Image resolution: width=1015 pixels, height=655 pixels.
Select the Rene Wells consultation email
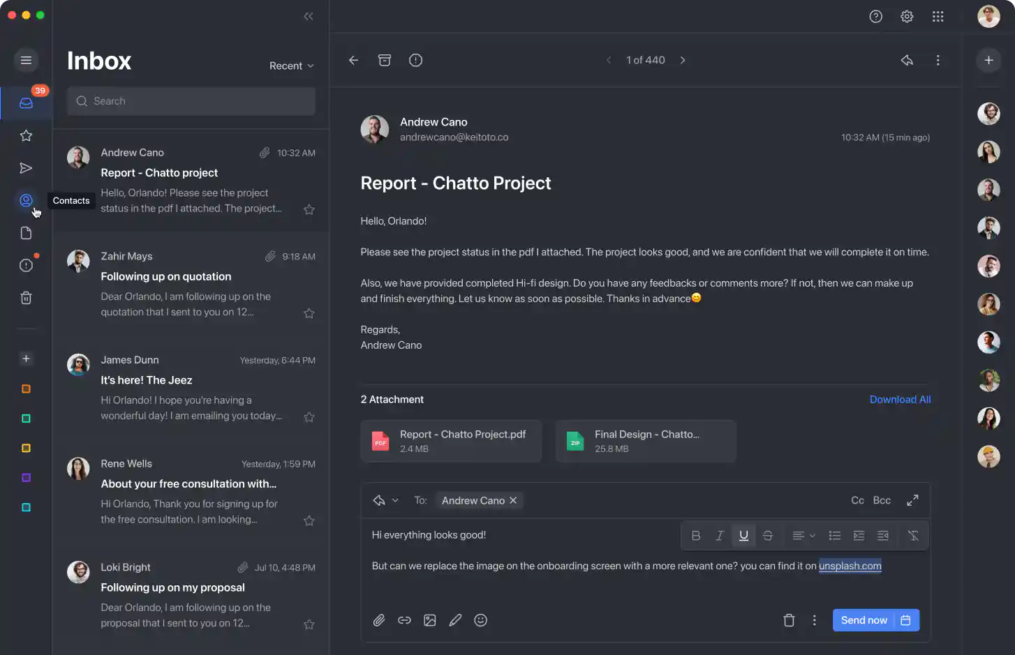click(191, 491)
